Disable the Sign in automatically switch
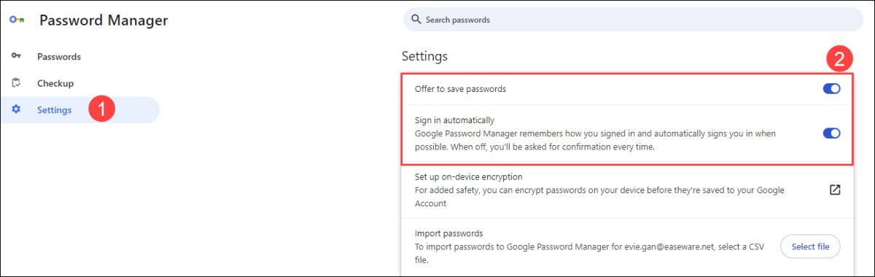The width and height of the screenshot is (875, 277). tap(831, 133)
